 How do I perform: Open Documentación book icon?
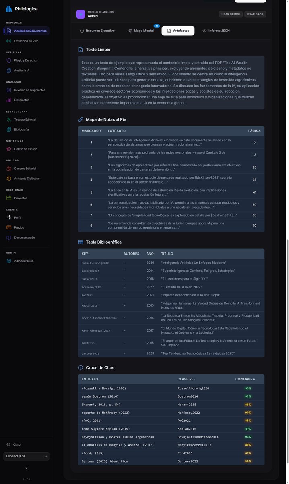point(9,238)
